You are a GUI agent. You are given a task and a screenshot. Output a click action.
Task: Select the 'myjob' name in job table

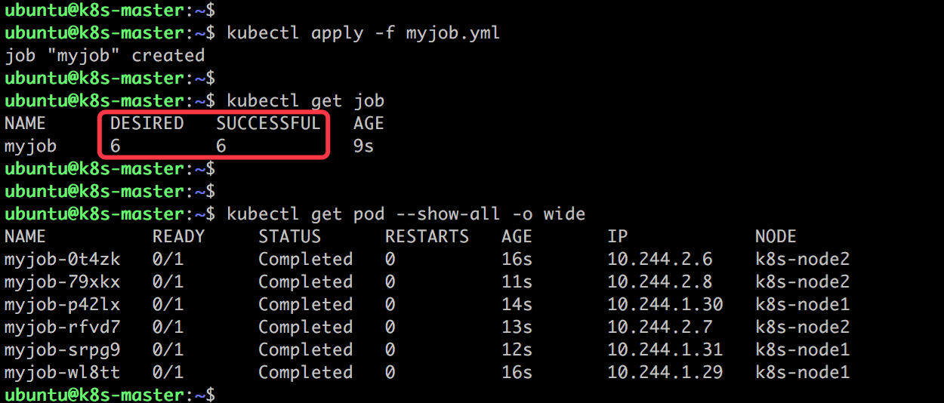(x=30, y=146)
